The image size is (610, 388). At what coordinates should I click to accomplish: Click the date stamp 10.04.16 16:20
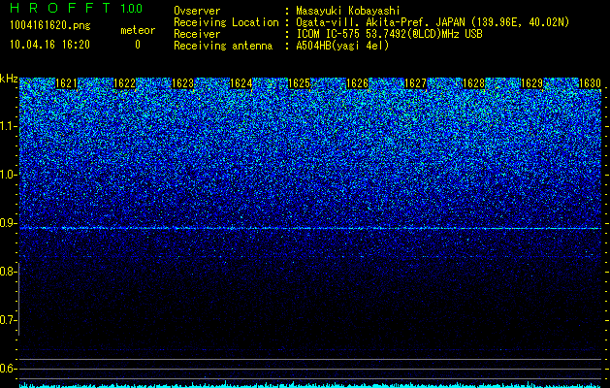(49, 45)
